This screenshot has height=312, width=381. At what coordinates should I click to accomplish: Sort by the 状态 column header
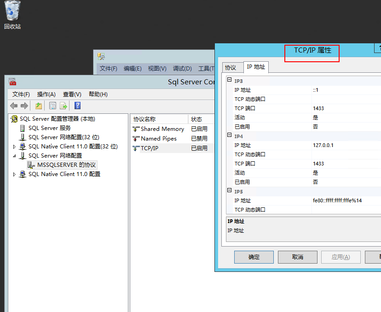coord(201,119)
